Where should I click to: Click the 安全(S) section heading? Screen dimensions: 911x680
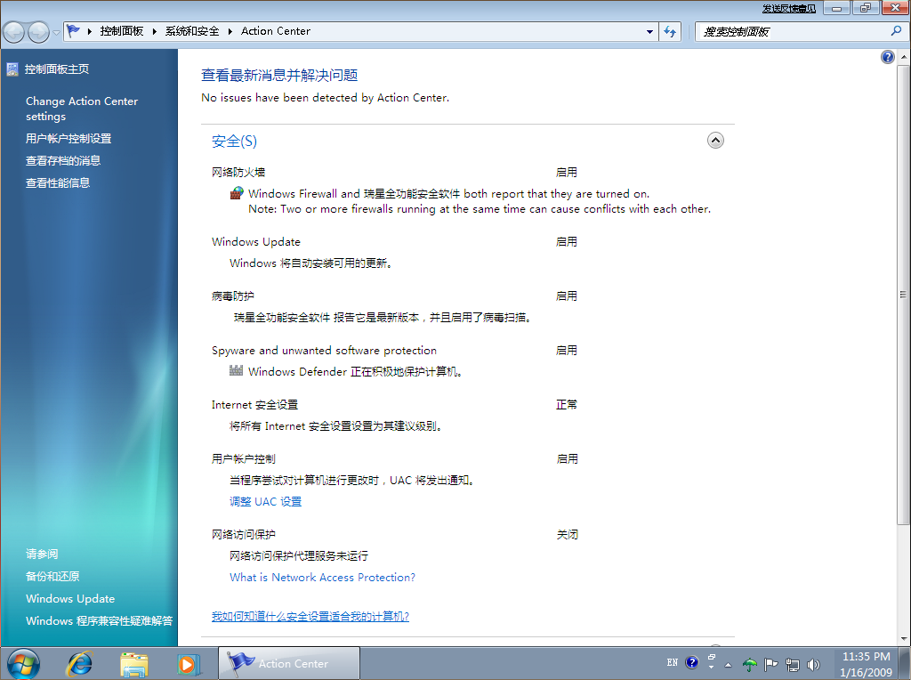coord(234,142)
